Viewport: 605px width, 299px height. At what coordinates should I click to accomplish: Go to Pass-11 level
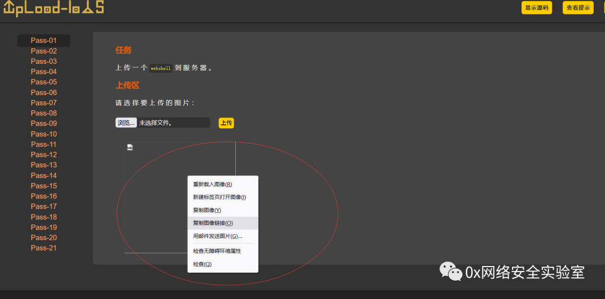click(44, 144)
